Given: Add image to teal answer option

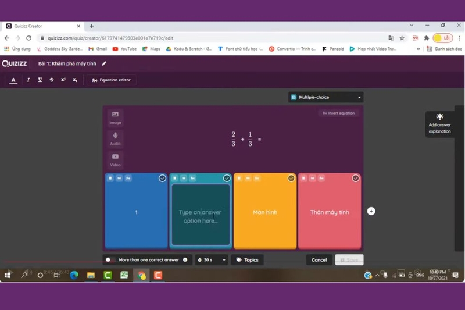Looking at the screenshot, I should 184,178.
